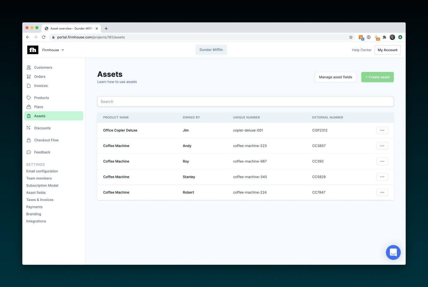The height and width of the screenshot is (287, 428).
Task: Select Assets in the navigation menu
Action: coord(40,116)
